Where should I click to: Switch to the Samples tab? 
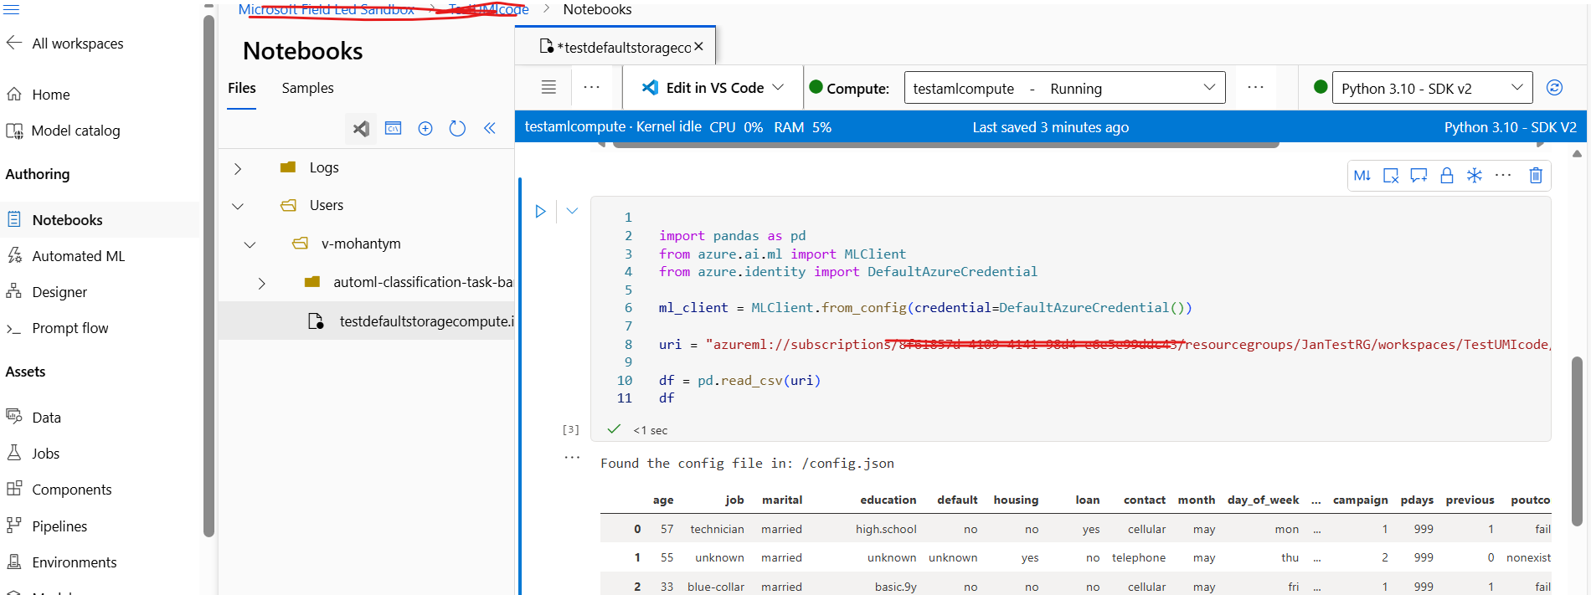point(307,88)
